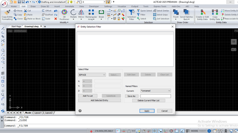Click Create or Edit Entity Data
The image size is (238, 133).
click(202, 15)
